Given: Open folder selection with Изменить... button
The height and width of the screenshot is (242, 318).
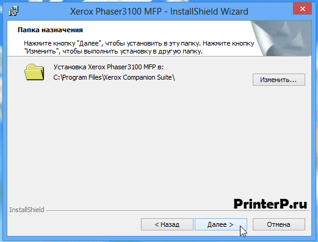Looking at the screenshot, I should (x=279, y=80).
